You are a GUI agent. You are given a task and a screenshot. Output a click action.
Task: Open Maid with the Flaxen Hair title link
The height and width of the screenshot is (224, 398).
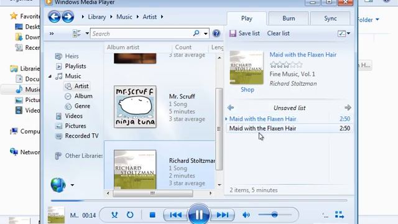point(303,55)
